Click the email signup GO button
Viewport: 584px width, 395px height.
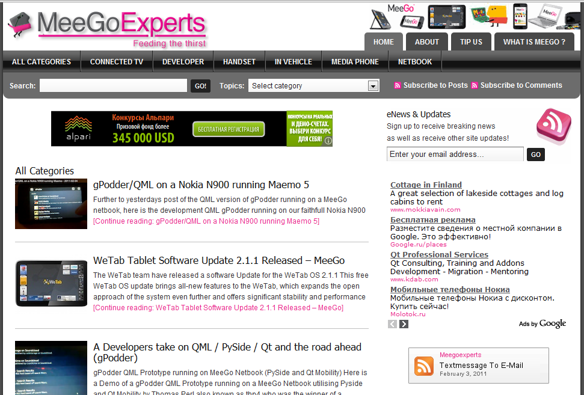pos(535,155)
